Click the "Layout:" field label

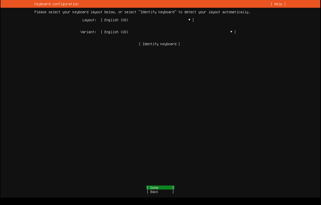(89, 20)
